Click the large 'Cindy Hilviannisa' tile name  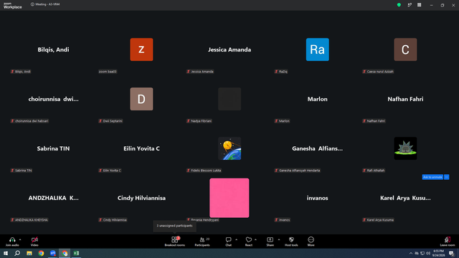click(141, 198)
